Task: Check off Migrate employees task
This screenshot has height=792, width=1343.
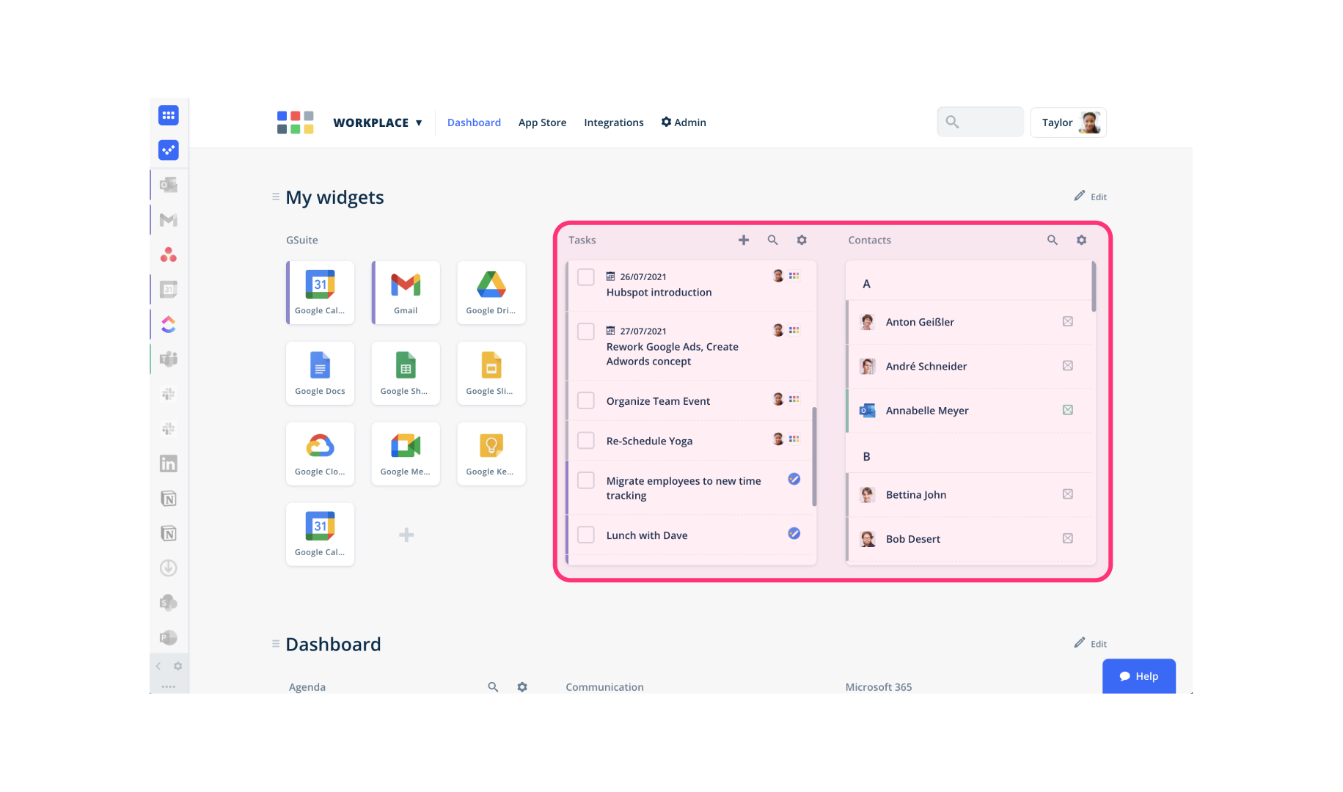Action: tap(586, 480)
